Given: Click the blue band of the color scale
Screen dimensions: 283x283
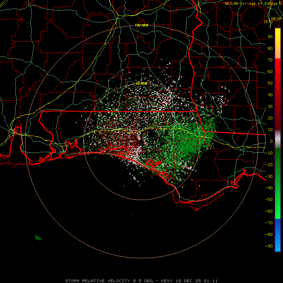Looking at the screenshot, I should pos(278,235).
